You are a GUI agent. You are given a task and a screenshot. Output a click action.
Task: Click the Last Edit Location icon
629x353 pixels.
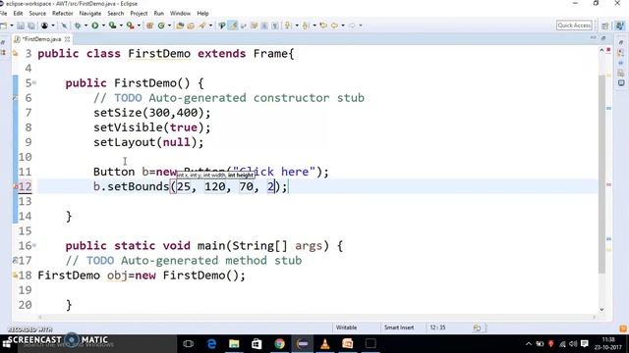click(323, 25)
